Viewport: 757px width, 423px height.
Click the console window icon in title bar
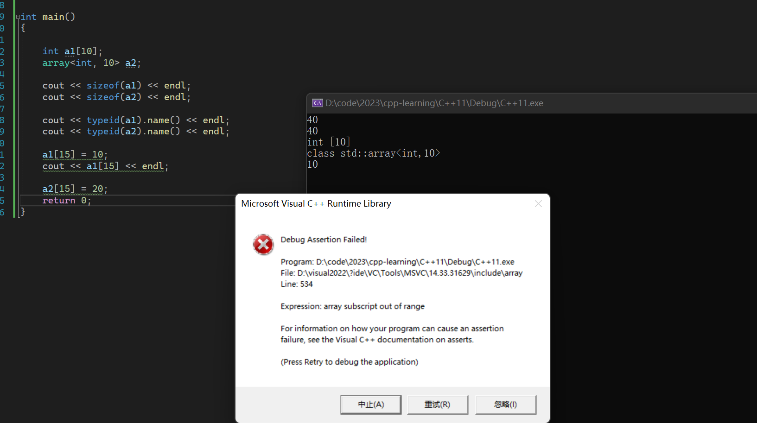point(318,103)
